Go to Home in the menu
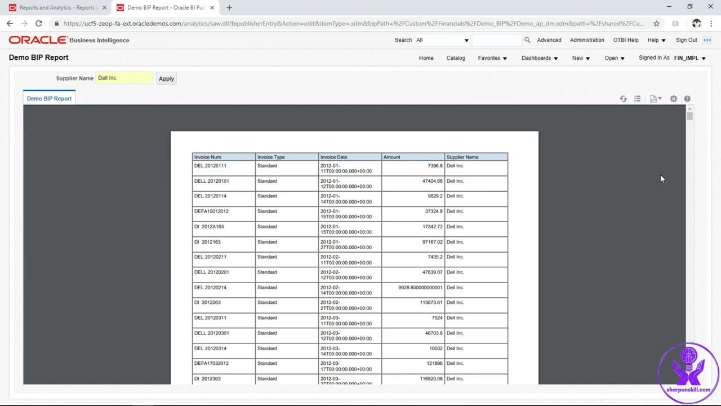Screen dimensions: 721x406 point(426,58)
